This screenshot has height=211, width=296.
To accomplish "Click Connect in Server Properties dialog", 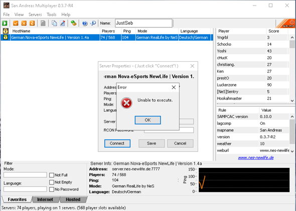I will pos(117,143).
